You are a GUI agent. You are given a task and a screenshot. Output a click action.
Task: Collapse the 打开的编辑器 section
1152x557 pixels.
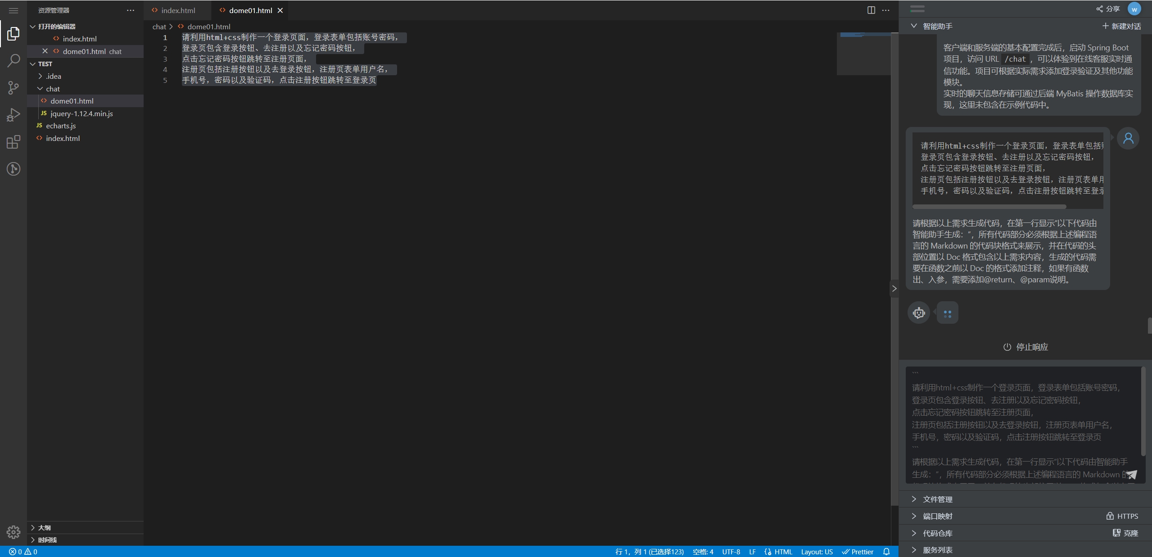tap(85, 27)
